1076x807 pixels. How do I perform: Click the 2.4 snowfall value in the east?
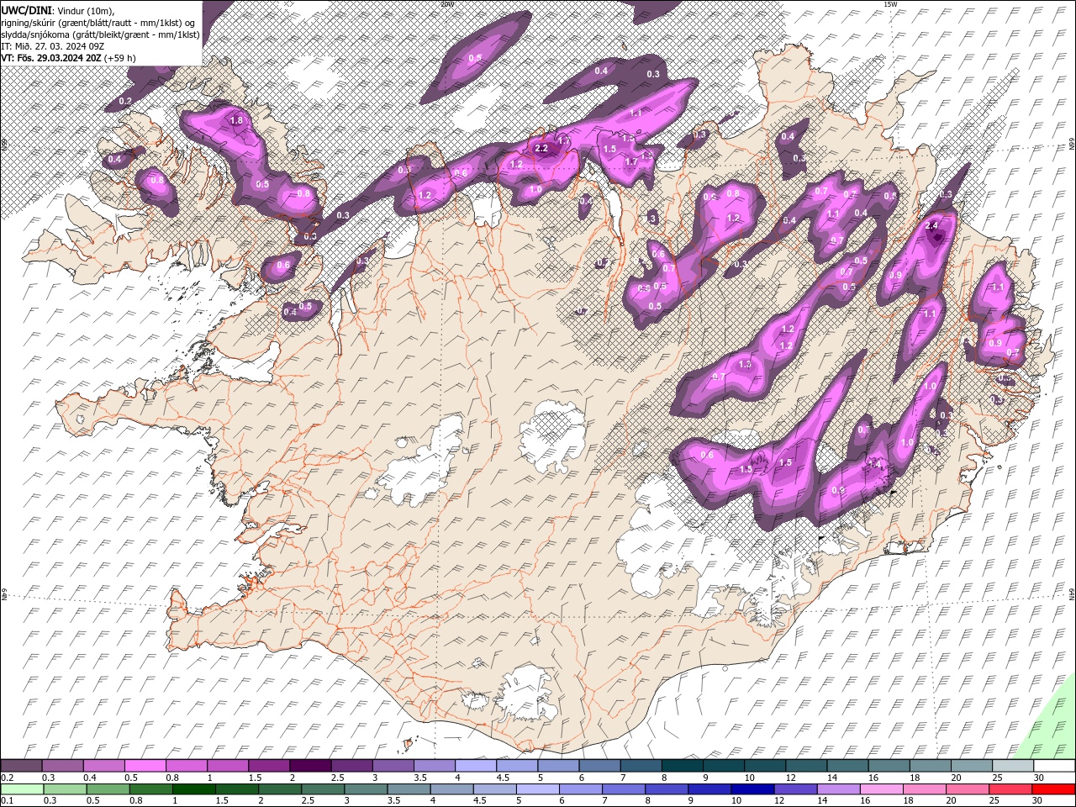931,226
